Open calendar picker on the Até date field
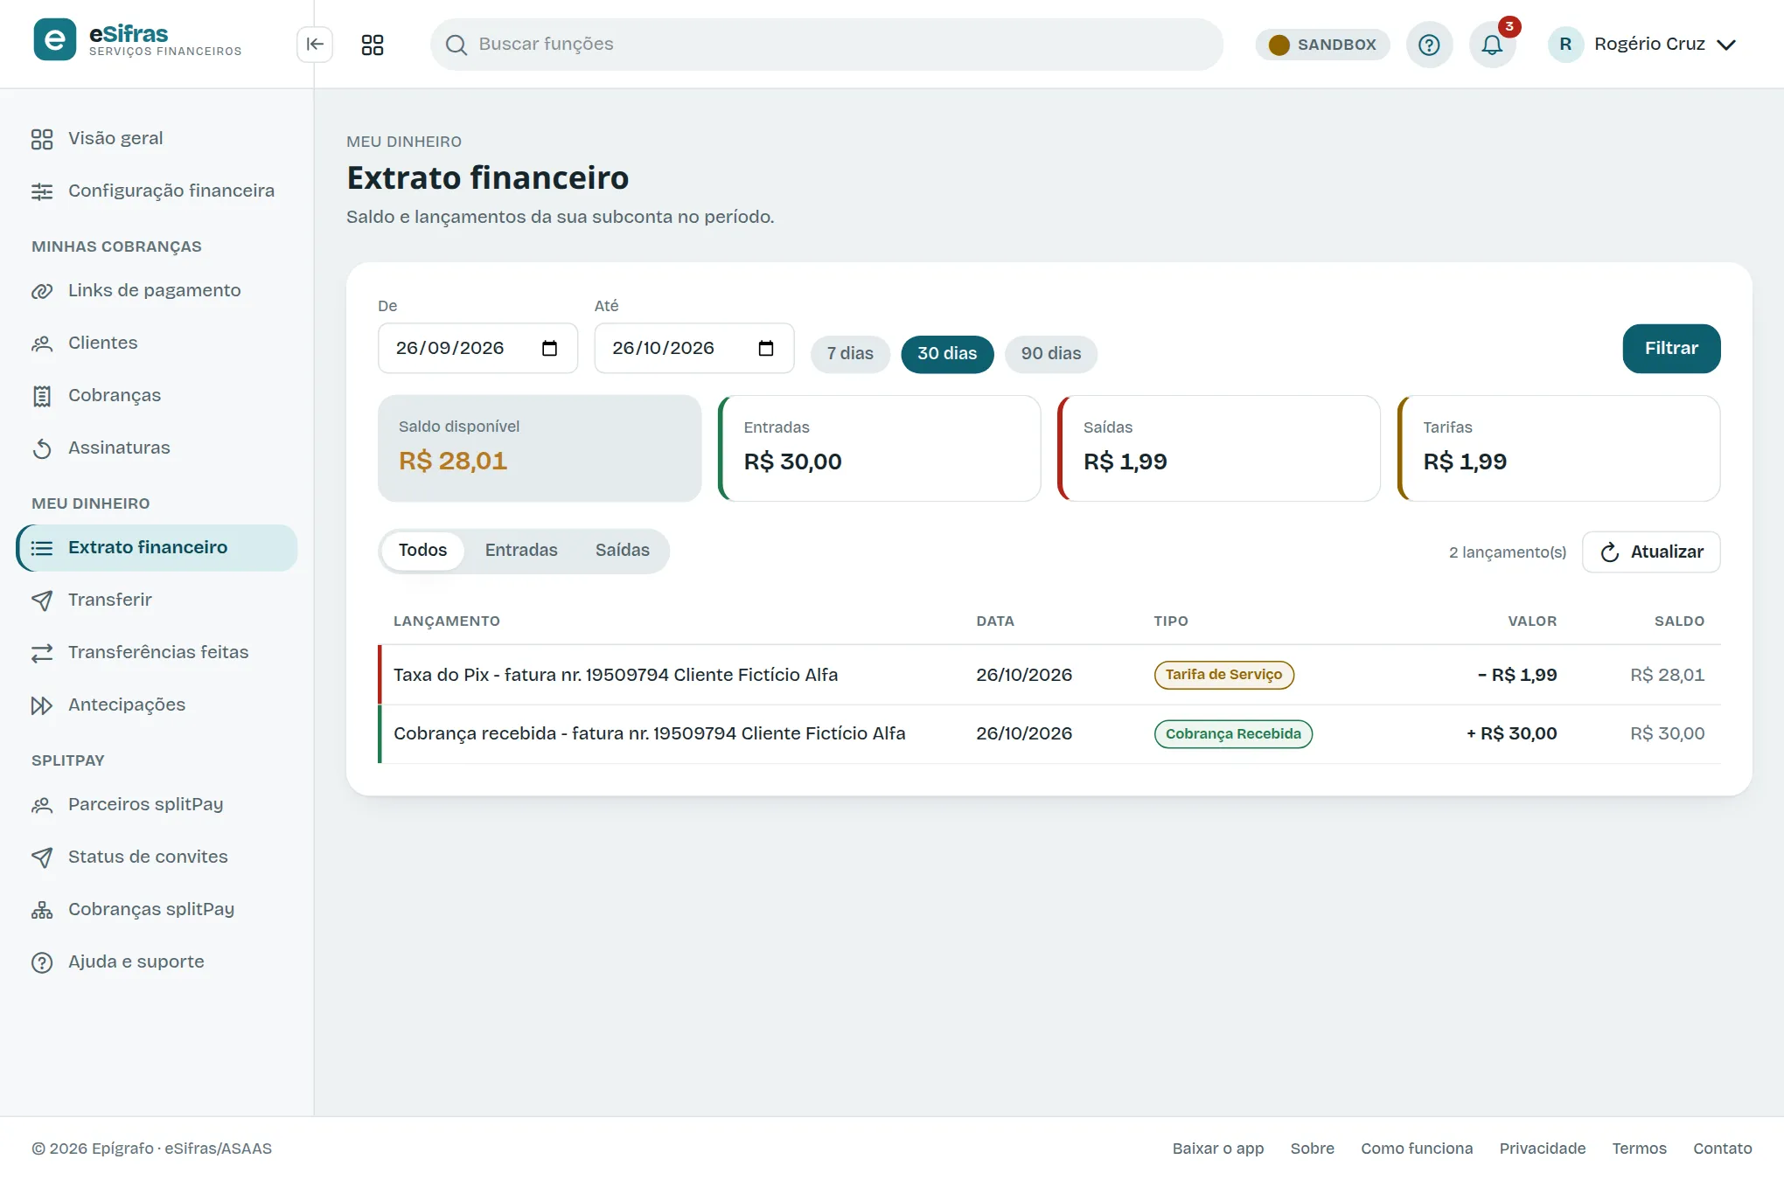 pos(766,349)
